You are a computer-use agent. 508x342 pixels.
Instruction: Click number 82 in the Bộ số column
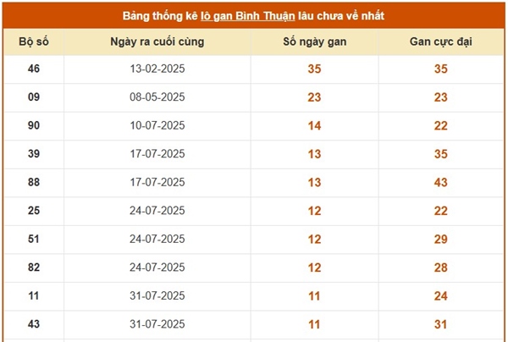click(x=34, y=268)
